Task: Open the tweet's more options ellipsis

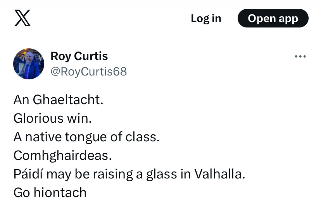Action: click(x=300, y=57)
